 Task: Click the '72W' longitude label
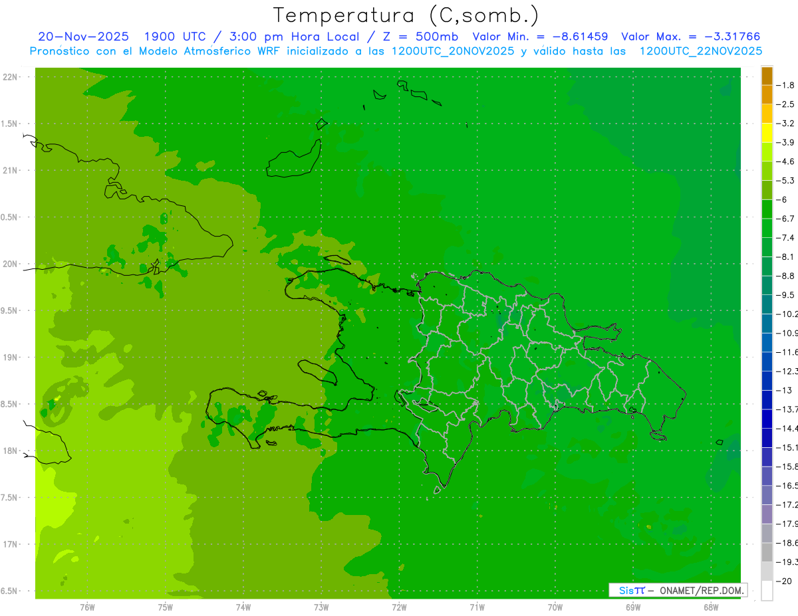coord(399,607)
